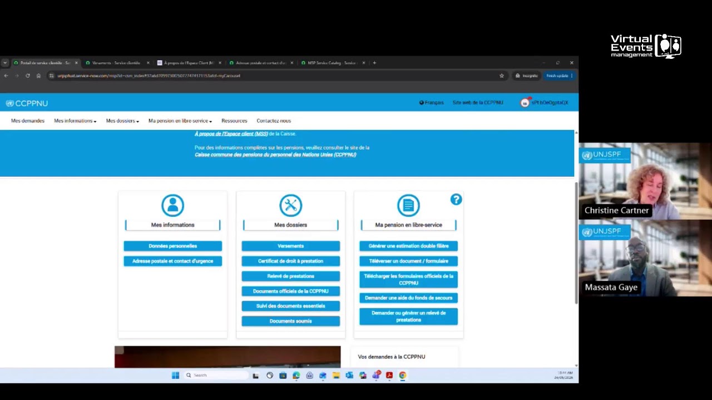Open the browser tab search dropdown
Viewport: 712px width, 400px height.
pyautogui.click(x=5, y=63)
